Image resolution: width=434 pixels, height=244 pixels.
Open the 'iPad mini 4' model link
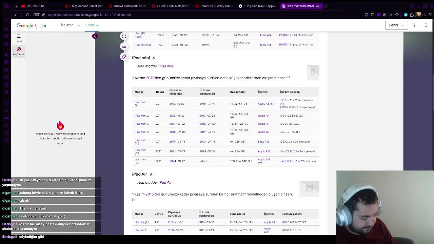point(141,132)
